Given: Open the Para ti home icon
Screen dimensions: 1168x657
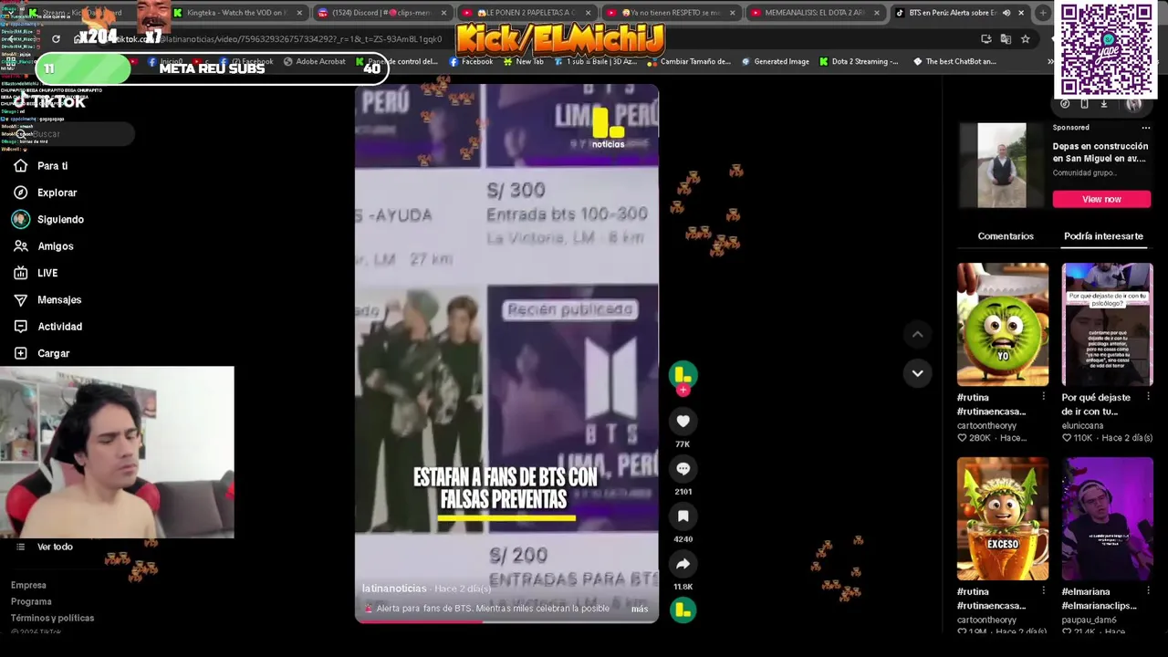Looking at the screenshot, I should coord(21,166).
